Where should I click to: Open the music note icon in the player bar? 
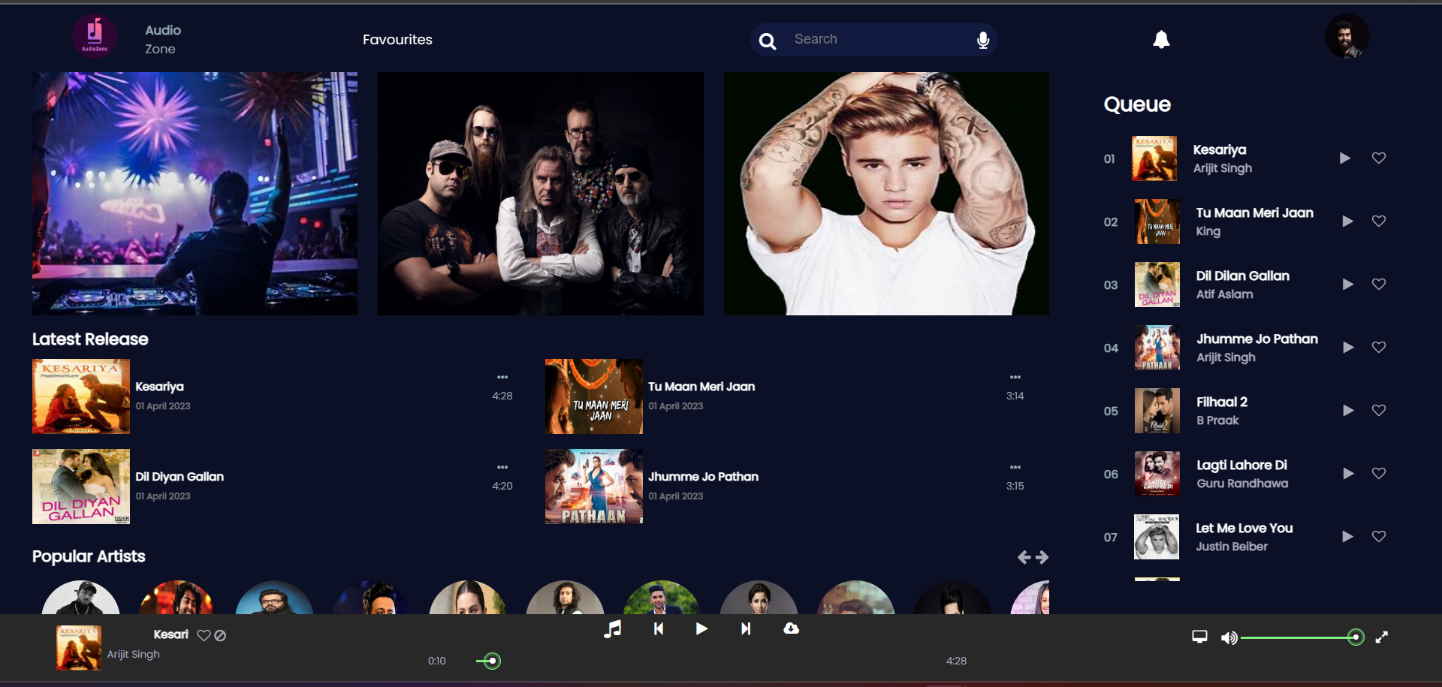(x=614, y=629)
